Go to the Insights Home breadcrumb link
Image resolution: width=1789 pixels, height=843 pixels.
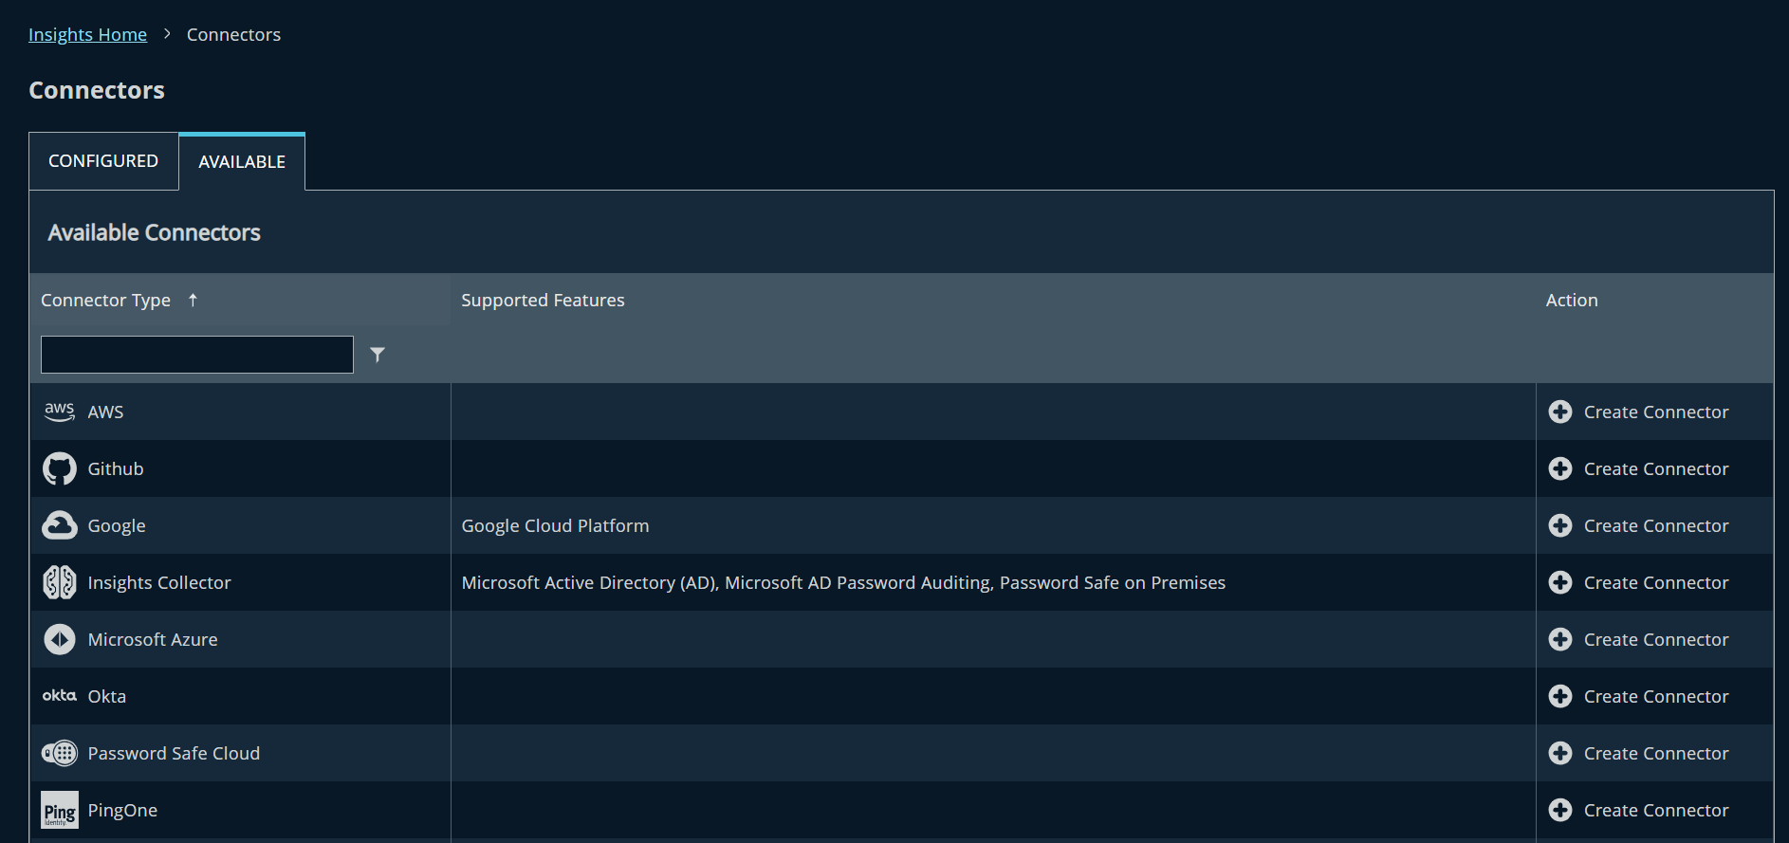click(x=87, y=35)
